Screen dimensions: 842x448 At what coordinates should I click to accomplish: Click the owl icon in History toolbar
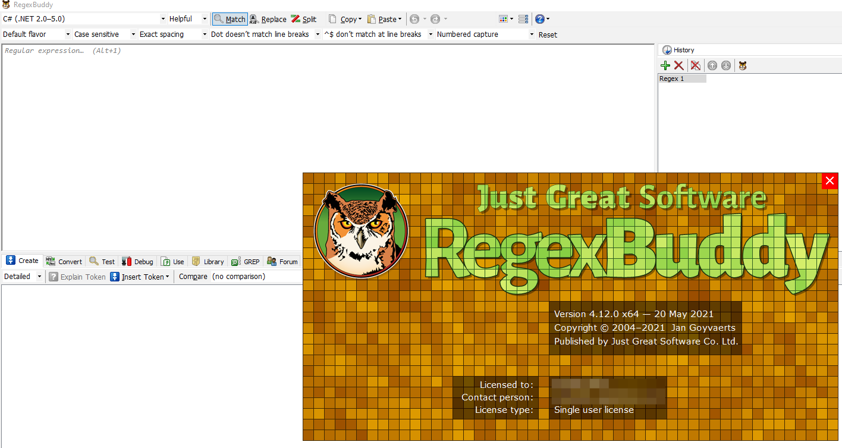coord(743,65)
